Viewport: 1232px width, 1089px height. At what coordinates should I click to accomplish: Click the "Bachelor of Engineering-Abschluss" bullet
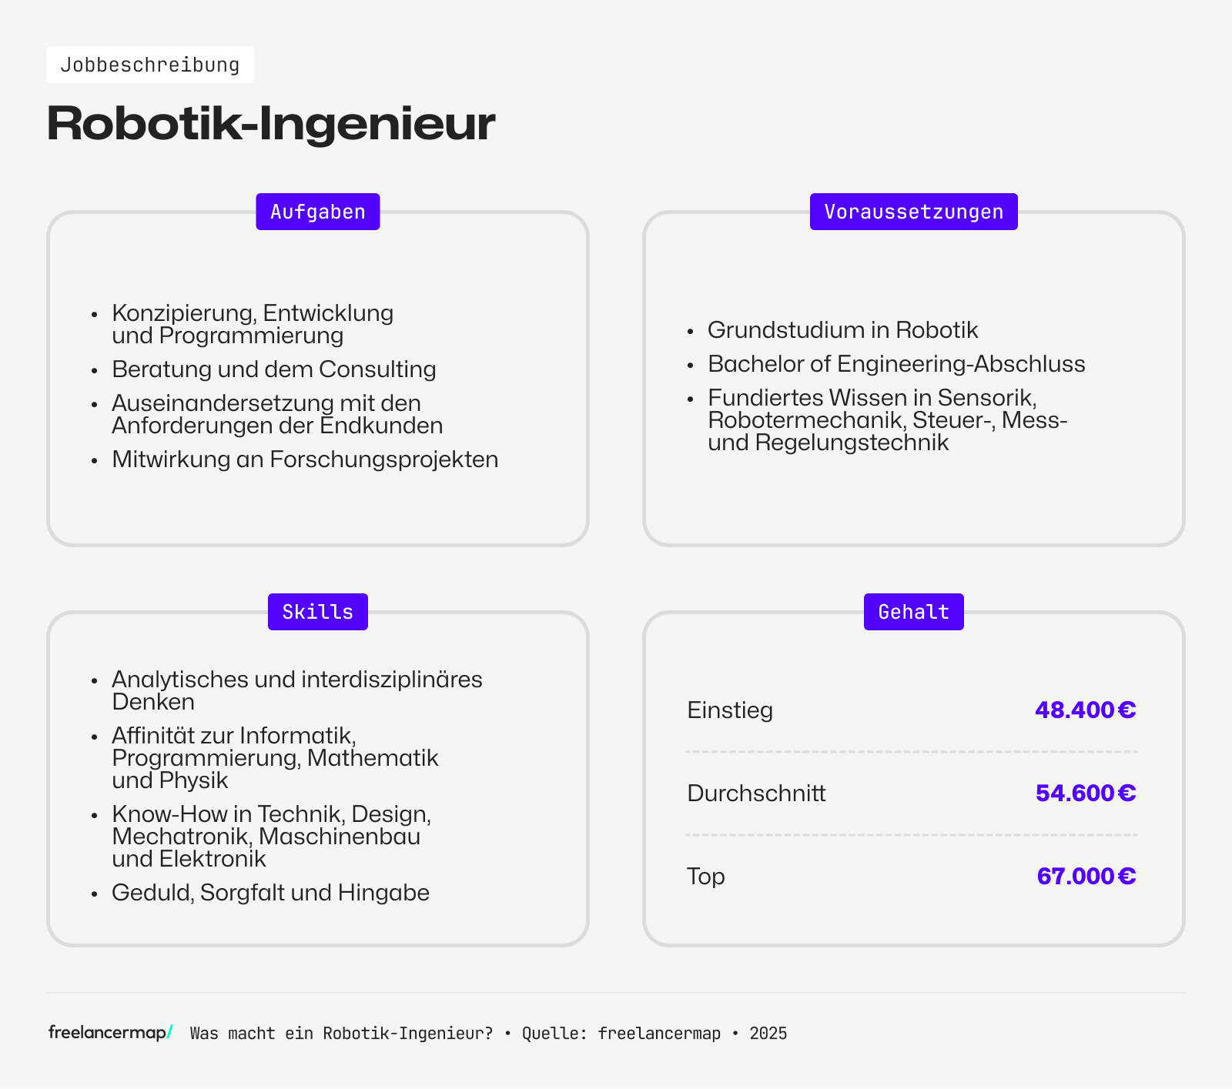point(896,364)
